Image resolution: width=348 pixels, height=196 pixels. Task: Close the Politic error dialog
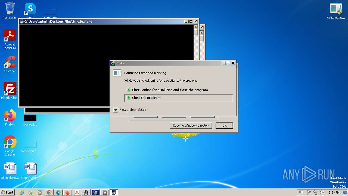pyautogui.click(x=233, y=63)
